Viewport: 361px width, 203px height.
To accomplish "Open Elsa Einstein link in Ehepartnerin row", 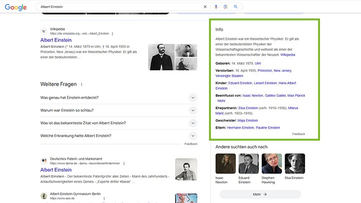I will point(248,108).
